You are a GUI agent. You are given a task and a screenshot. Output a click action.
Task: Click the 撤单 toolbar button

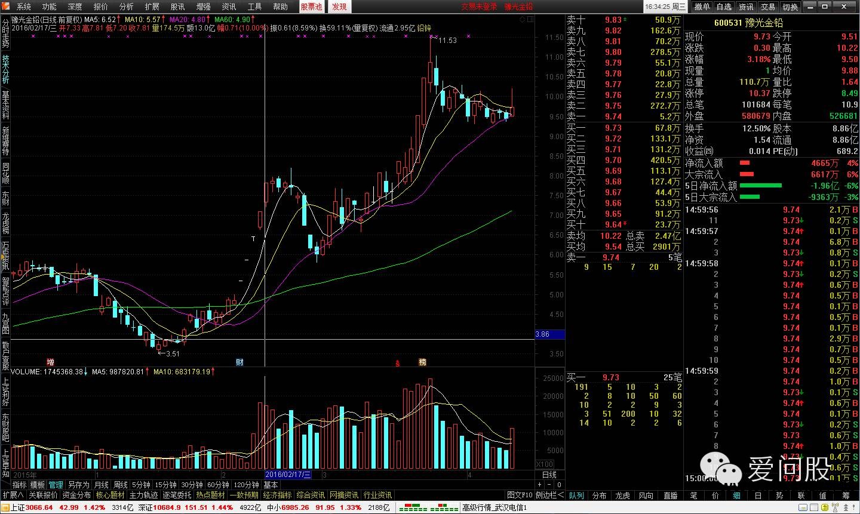point(702,7)
